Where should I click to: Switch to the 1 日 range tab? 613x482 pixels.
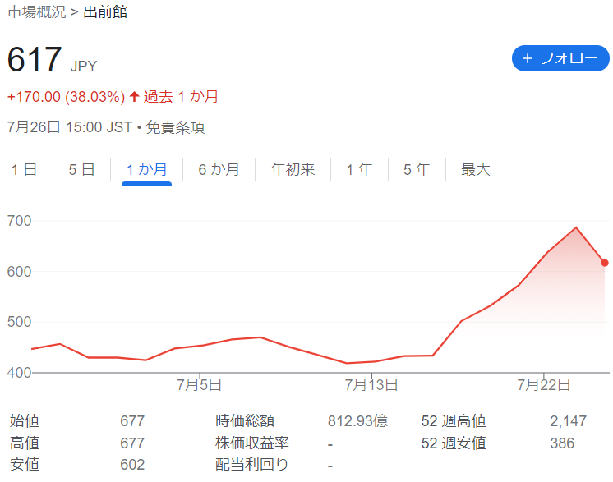(x=24, y=169)
